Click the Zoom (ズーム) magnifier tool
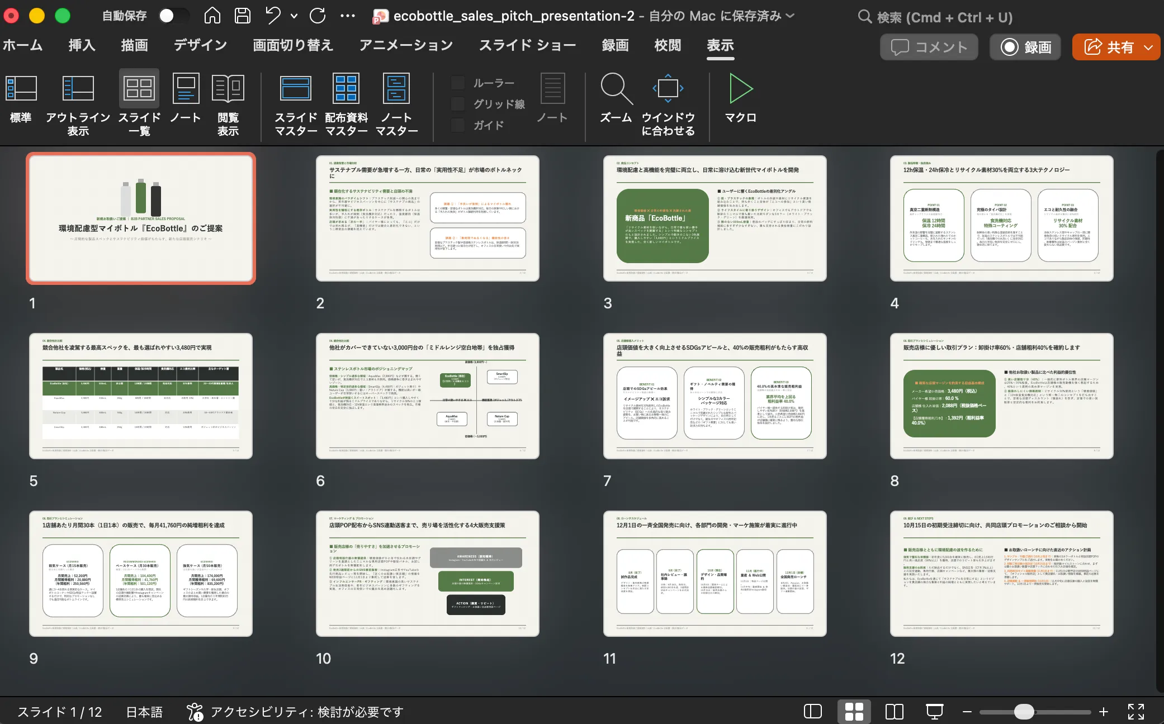The width and height of the screenshot is (1164, 724). click(616, 98)
